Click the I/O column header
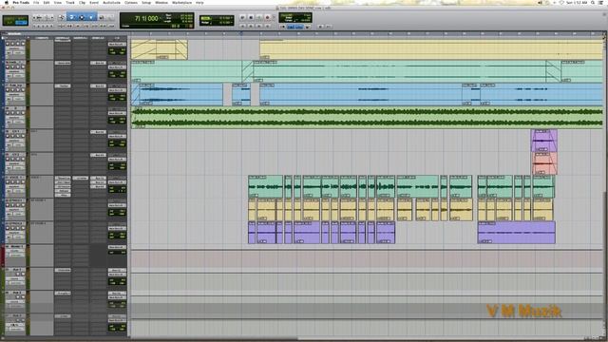Screen dimensions: 608x342 tap(117, 38)
